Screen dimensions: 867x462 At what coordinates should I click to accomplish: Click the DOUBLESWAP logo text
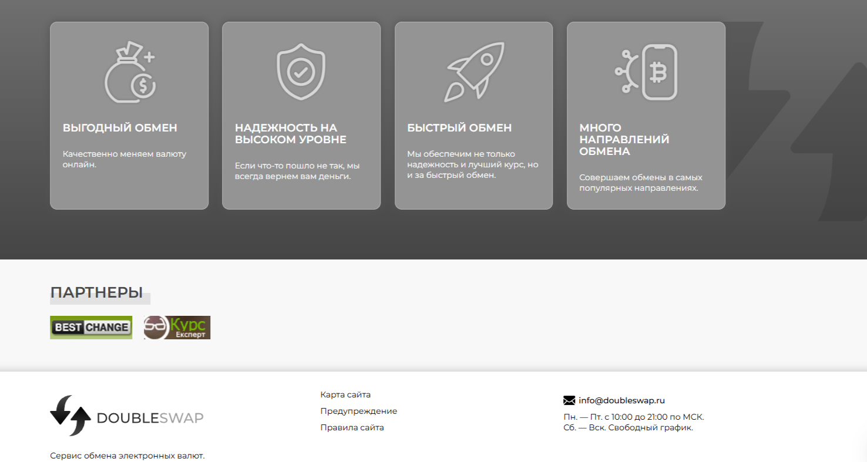150,418
